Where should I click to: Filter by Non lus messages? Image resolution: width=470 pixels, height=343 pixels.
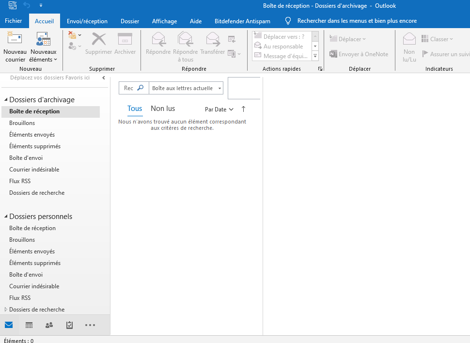[x=163, y=109]
